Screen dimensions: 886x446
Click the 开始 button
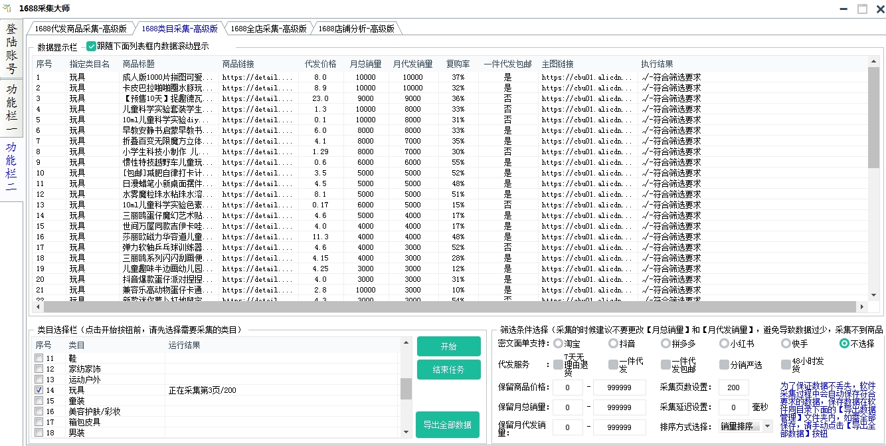coord(449,346)
